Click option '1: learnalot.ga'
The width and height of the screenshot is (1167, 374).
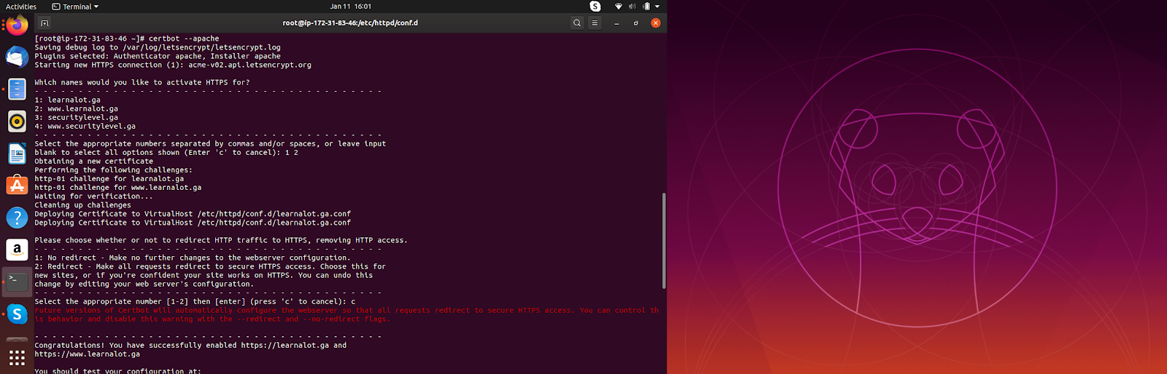(68, 100)
